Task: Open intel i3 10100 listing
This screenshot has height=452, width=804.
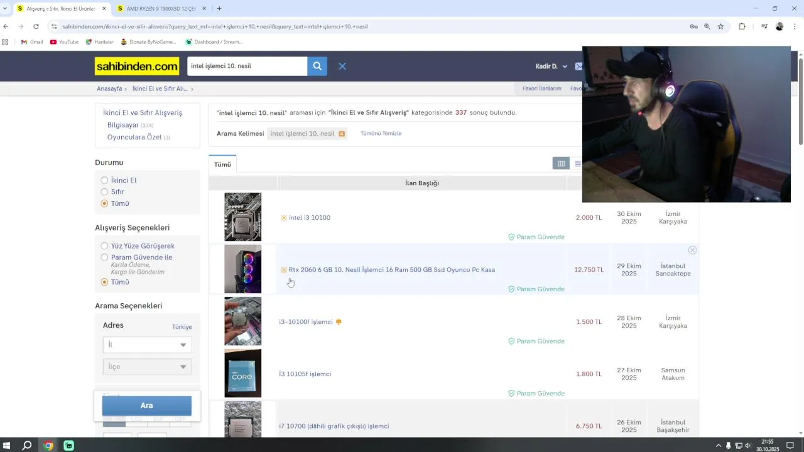Action: click(x=310, y=218)
